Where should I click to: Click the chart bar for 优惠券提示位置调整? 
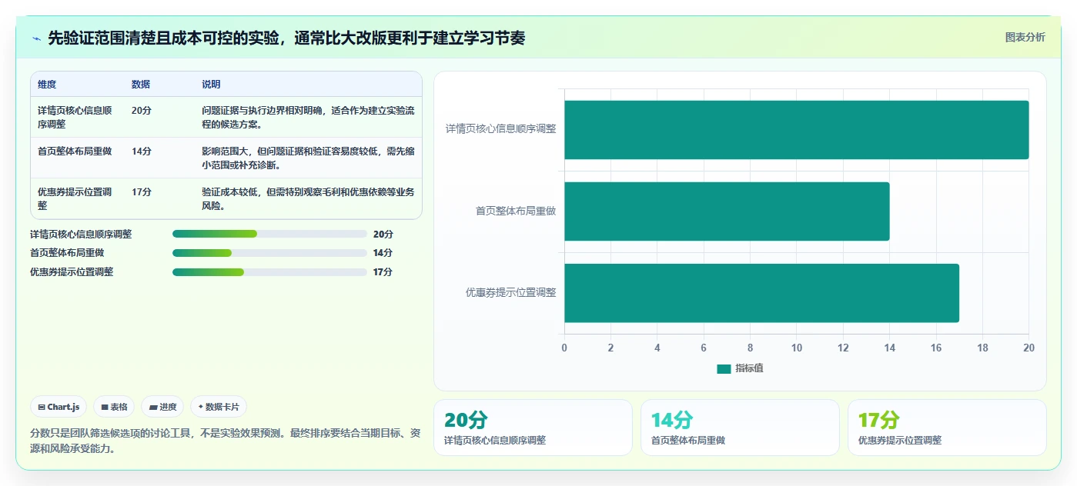(761, 293)
